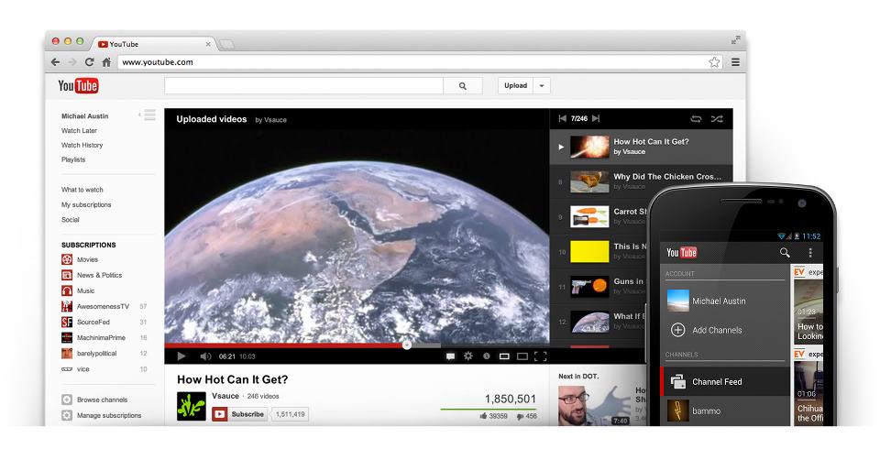Viewport: 880px width, 460px height.
Task: Click the News & Politics subscription icon
Action: point(67,275)
